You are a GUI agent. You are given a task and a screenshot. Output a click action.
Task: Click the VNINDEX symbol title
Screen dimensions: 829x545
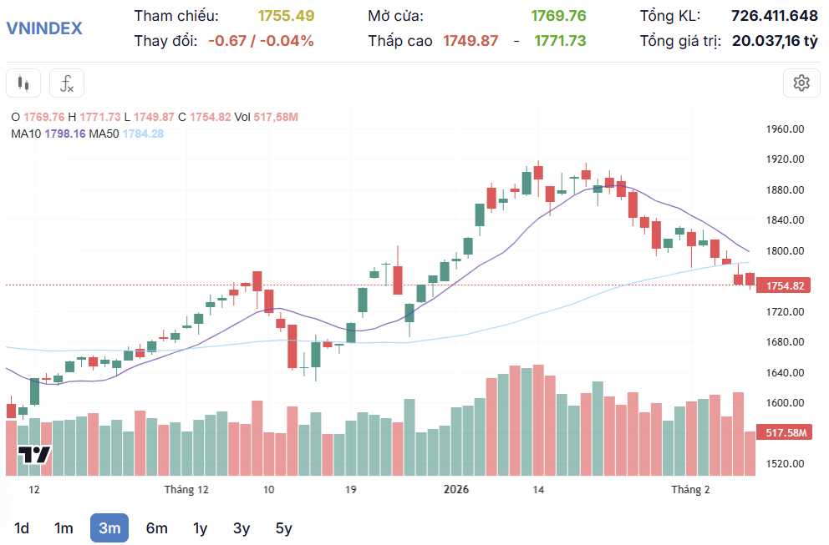(44, 28)
